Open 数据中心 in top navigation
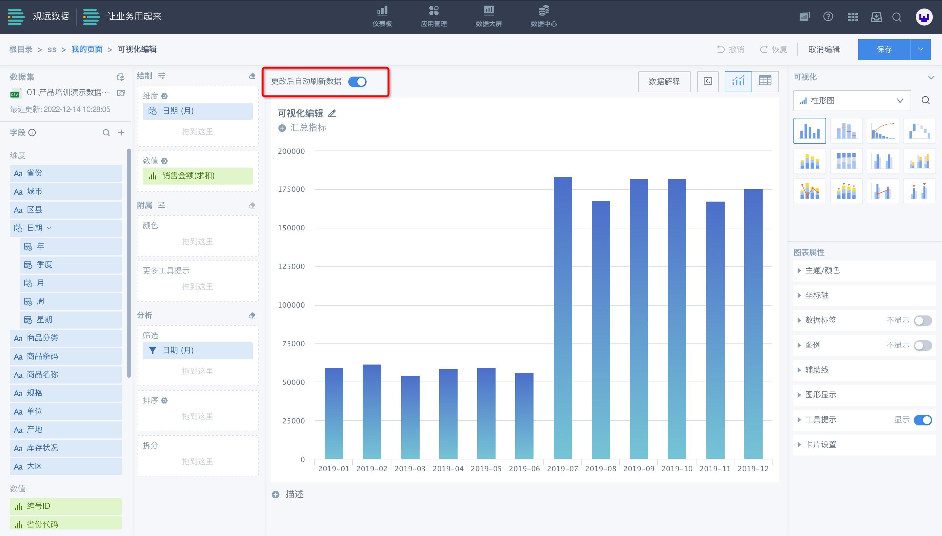The height and width of the screenshot is (536, 942). [x=543, y=17]
